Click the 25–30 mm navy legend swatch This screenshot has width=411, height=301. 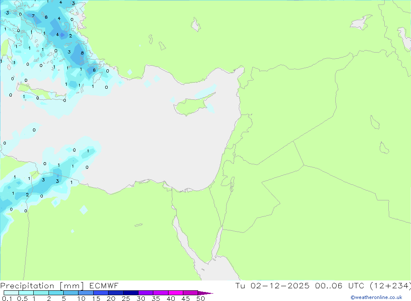tap(131, 293)
